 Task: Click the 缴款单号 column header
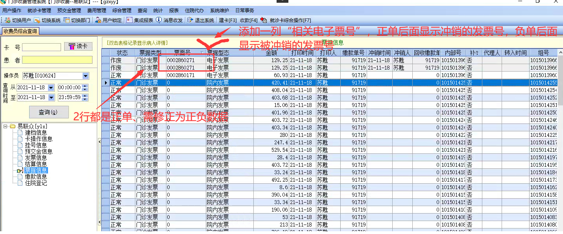pyautogui.click(x=354, y=53)
